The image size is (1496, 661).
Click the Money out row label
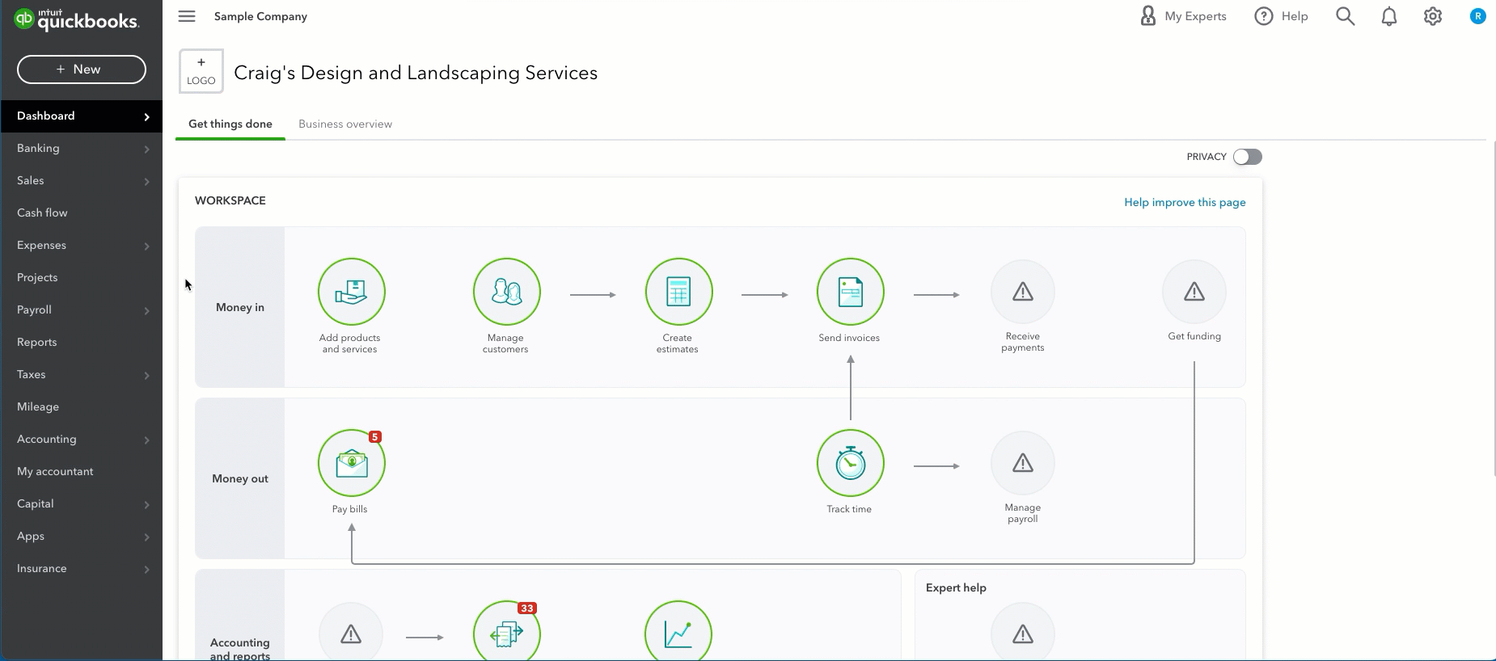pyautogui.click(x=240, y=478)
